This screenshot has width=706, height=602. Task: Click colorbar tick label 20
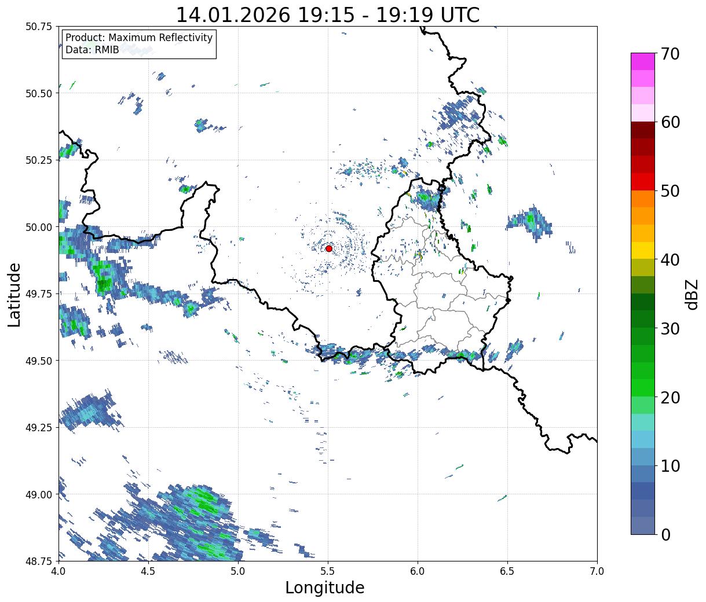point(670,397)
